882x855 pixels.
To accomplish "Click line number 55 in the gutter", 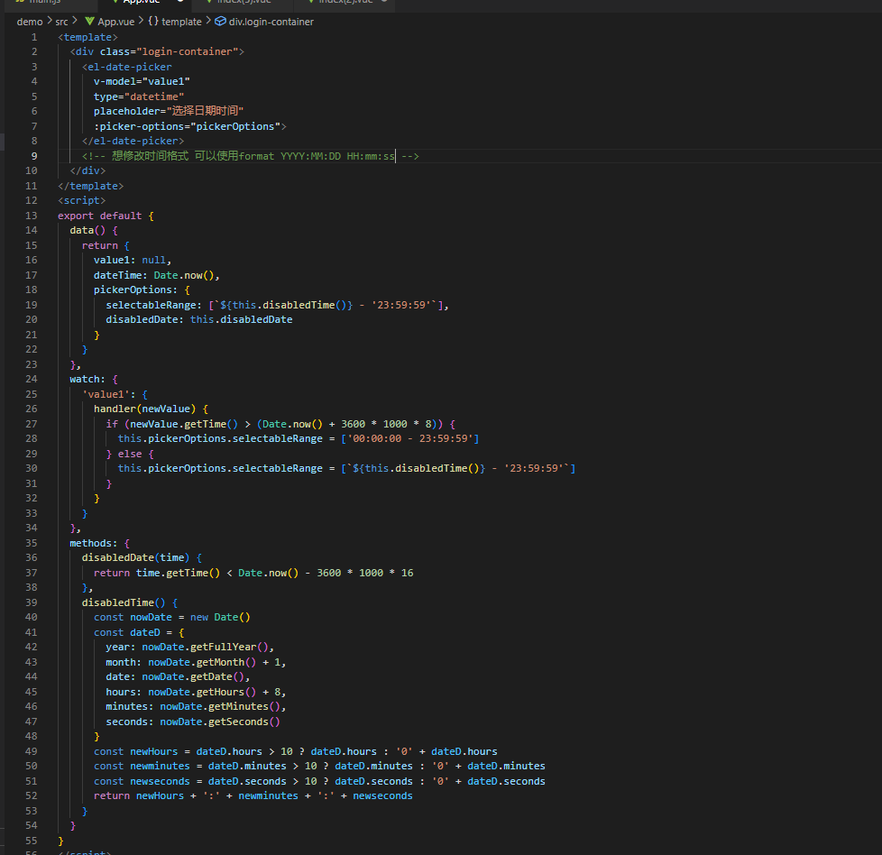I will coord(32,841).
